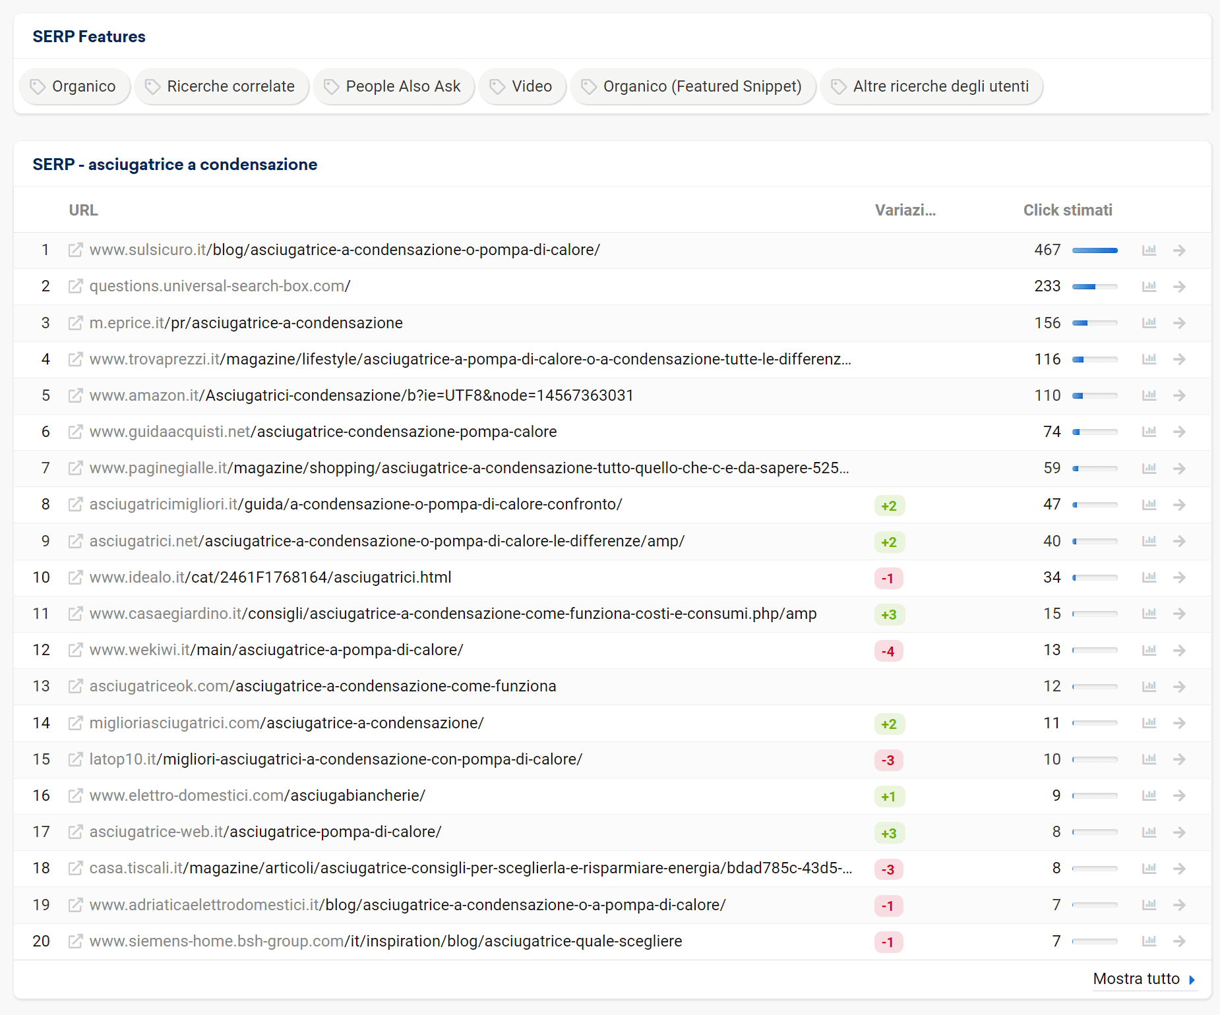Select the People Also Ask feature tag
The image size is (1220, 1015).
click(394, 86)
